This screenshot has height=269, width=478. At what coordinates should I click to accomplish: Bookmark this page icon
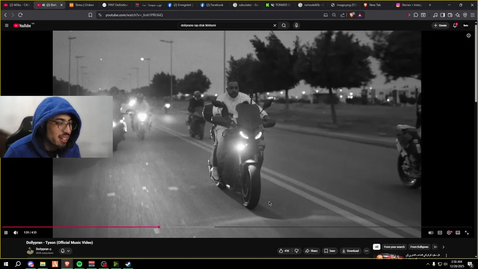click(90, 15)
